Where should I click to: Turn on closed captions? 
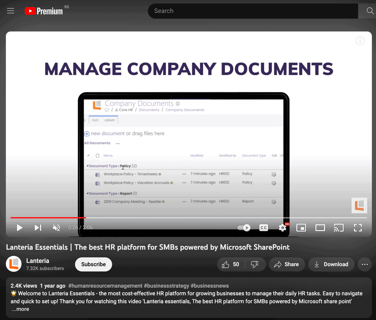[x=264, y=228]
